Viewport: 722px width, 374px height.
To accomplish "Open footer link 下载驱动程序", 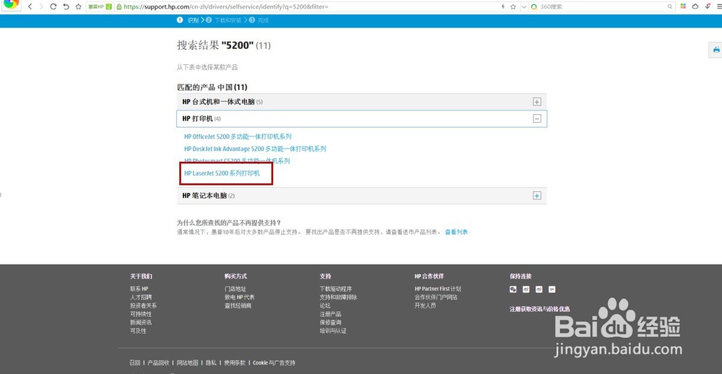I will [x=336, y=289].
